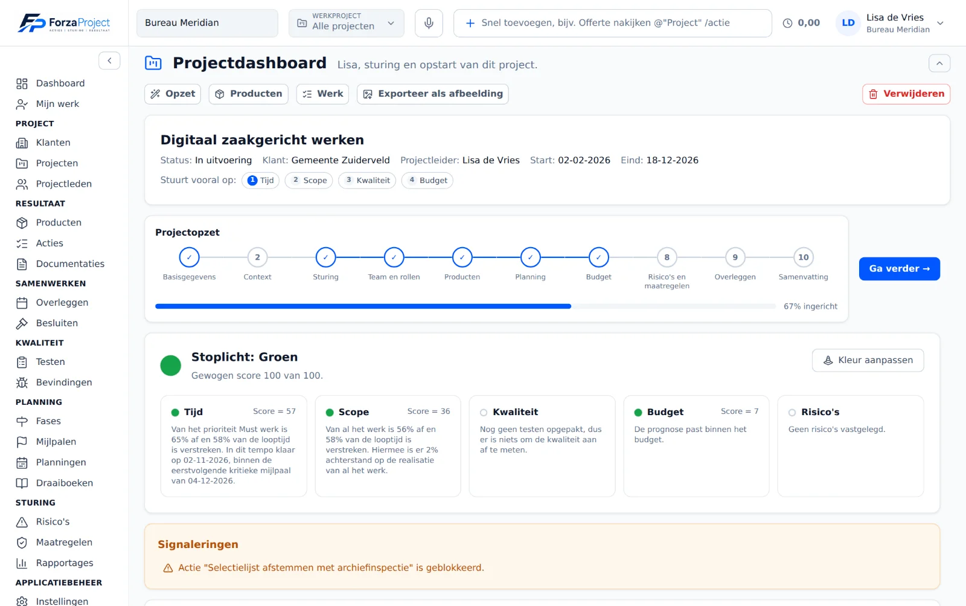Switch to the Producten tab button
The width and height of the screenshot is (966, 606).
coord(249,94)
